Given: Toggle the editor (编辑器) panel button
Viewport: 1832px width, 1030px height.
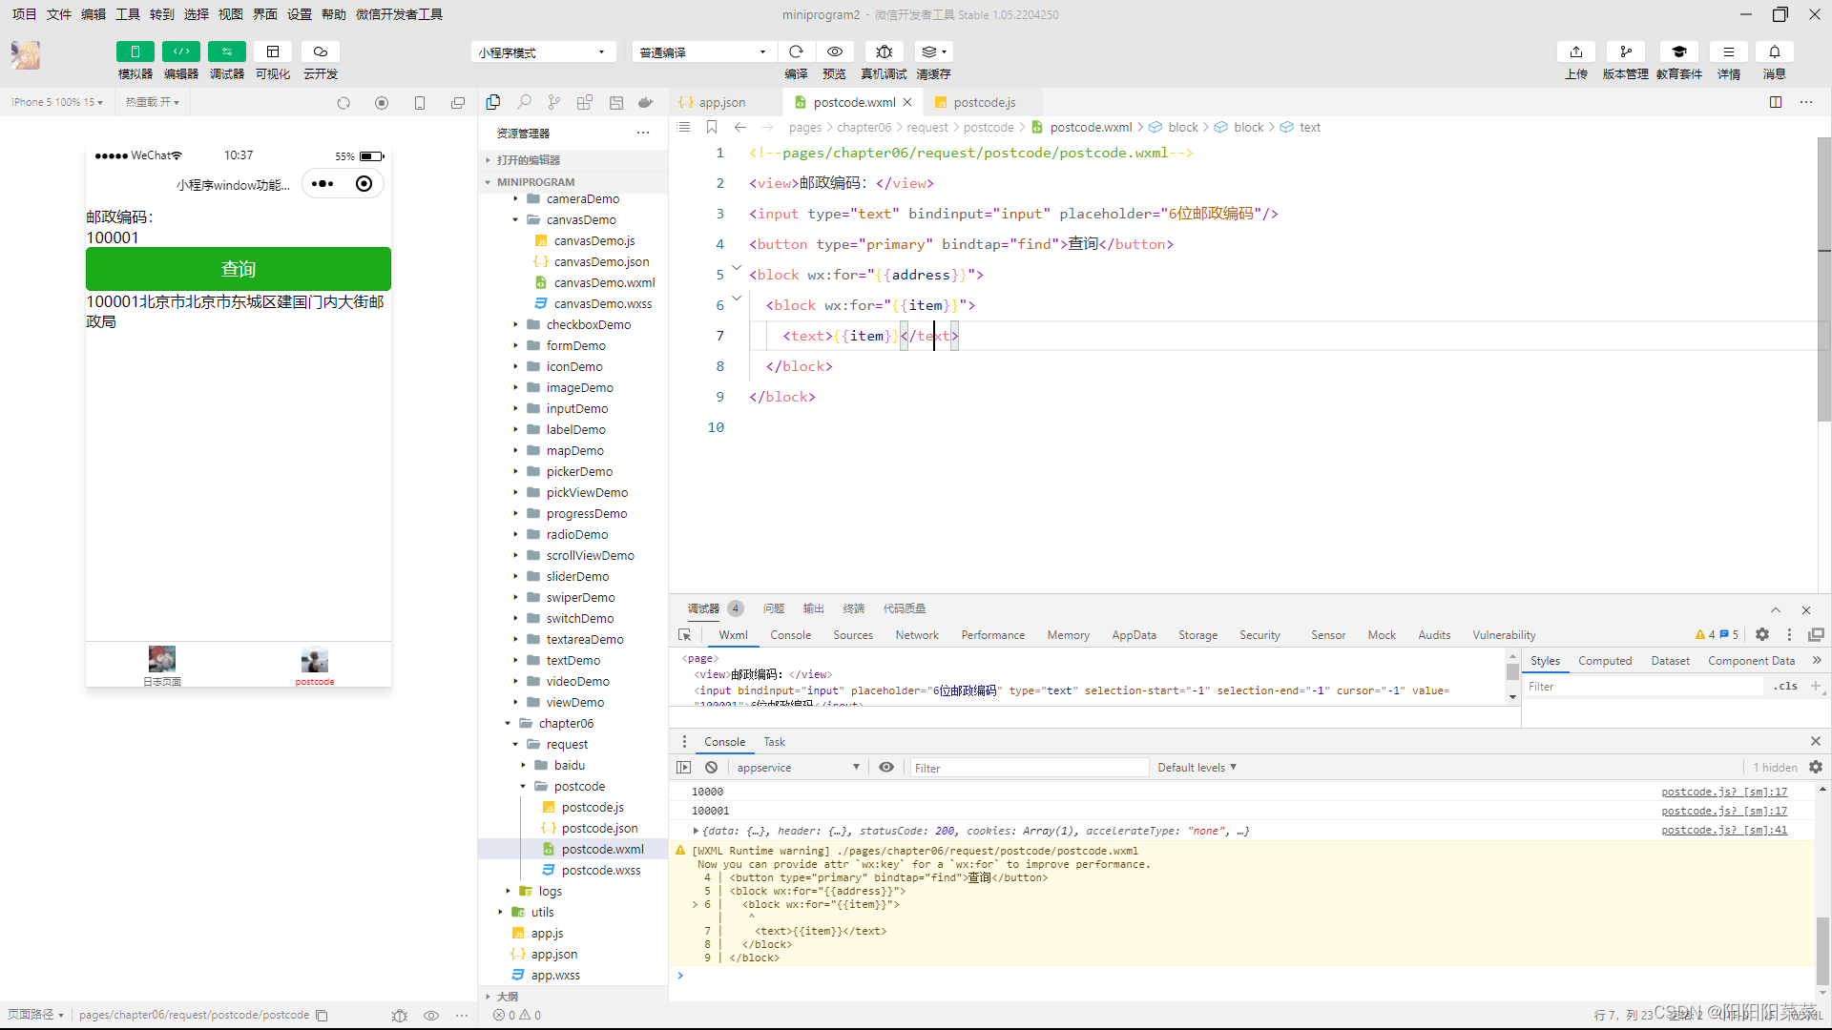Looking at the screenshot, I should tap(180, 51).
